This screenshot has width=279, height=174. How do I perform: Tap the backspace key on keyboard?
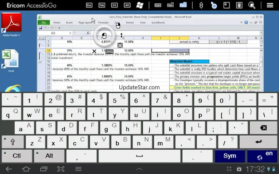[x=263, y=128]
